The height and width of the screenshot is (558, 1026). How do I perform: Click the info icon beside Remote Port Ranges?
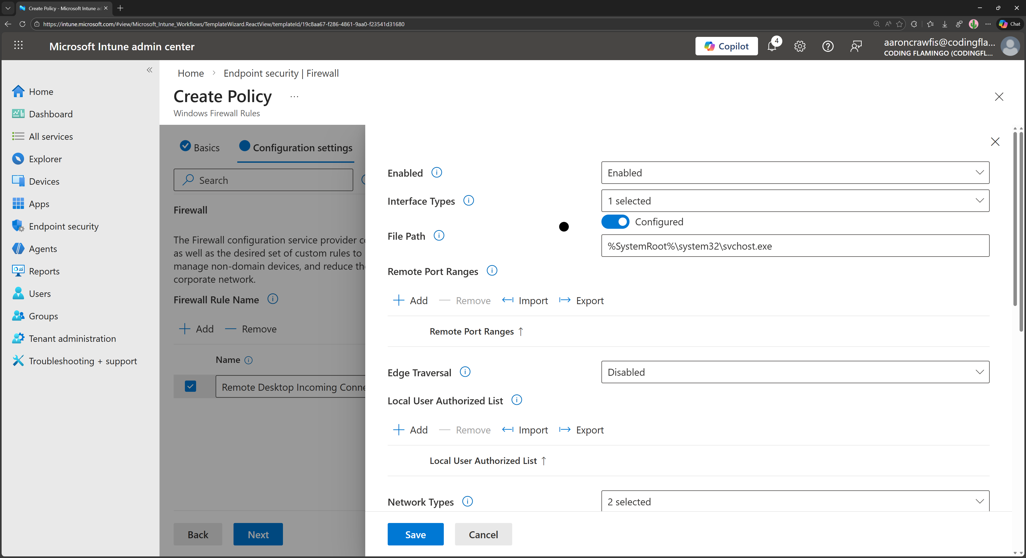492,271
